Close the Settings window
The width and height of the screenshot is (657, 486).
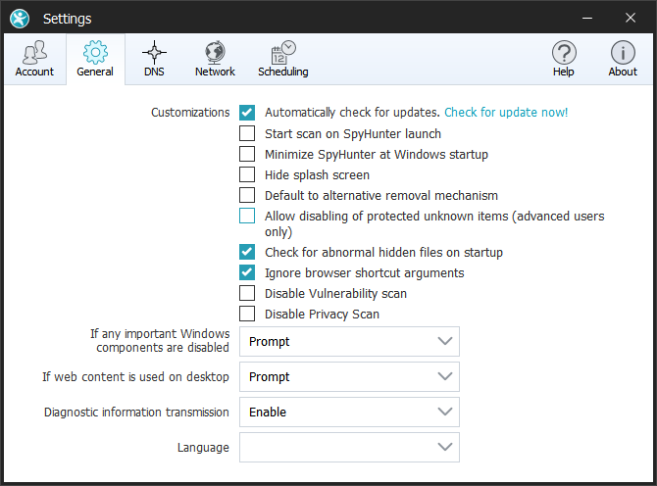click(631, 18)
